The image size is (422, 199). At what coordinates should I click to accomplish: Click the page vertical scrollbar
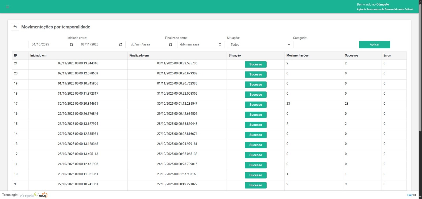(420, 79)
